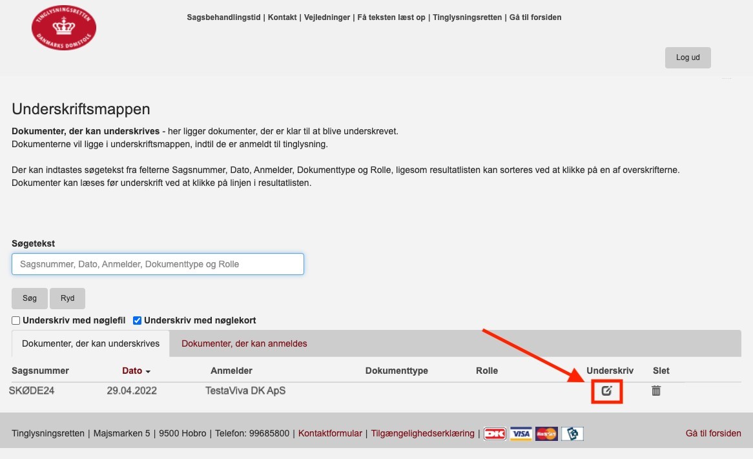Open the Kontaktformular footer link

point(330,433)
